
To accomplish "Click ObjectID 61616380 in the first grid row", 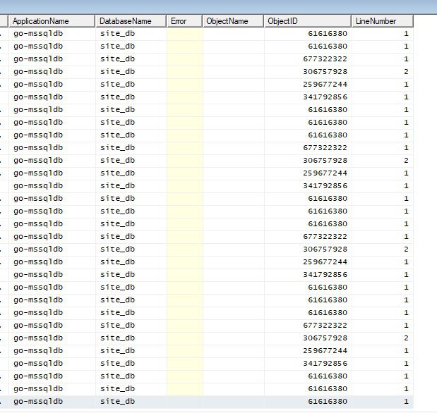I will [x=328, y=34].
